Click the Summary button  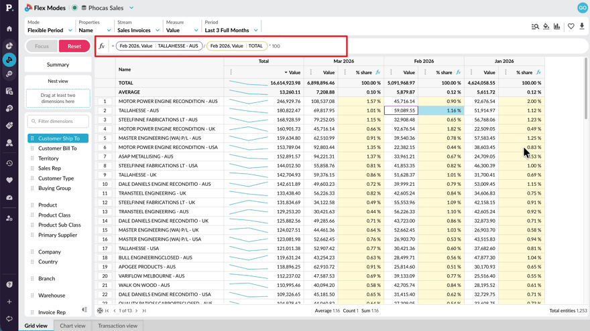click(x=58, y=65)
